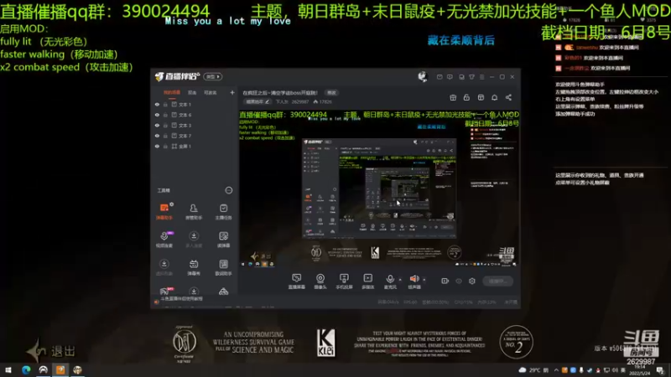Open the 弹幕秀 tool icon

[194, 266]
